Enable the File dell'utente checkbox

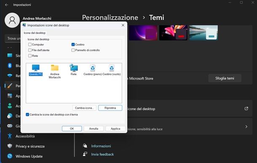30,50
